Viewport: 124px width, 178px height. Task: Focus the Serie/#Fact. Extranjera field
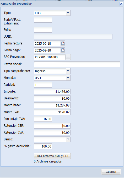(x=43, y=20)
